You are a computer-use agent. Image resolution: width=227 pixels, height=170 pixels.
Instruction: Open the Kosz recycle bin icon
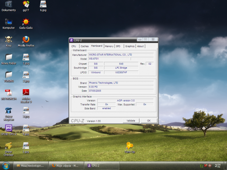pyautogui.click(x=8, y=39)
